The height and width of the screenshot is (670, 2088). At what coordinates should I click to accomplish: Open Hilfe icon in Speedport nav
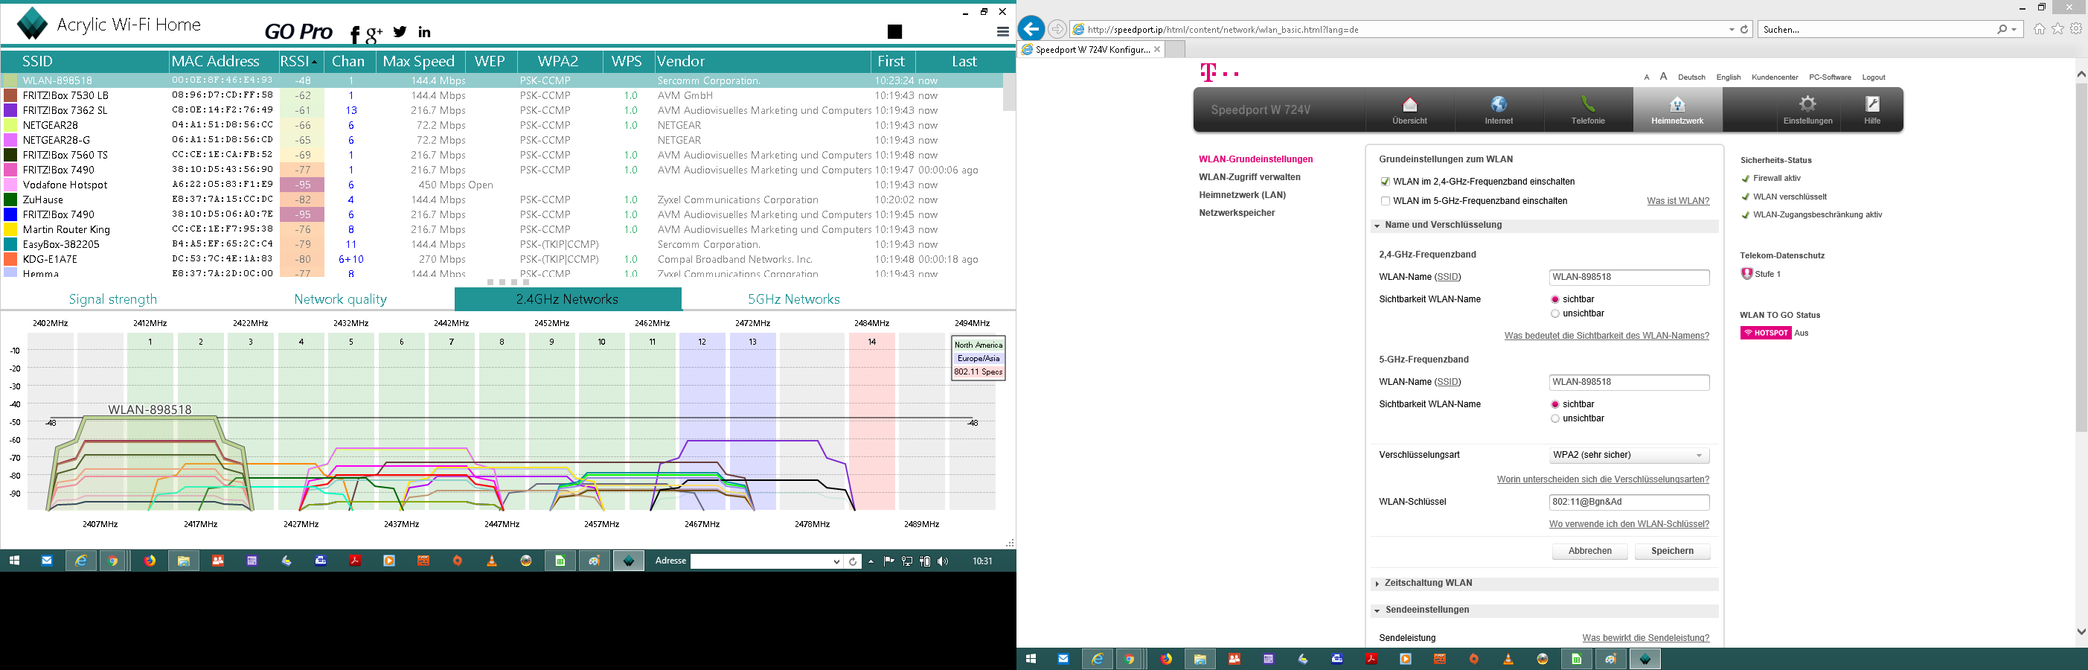[x=1872, y=103]
